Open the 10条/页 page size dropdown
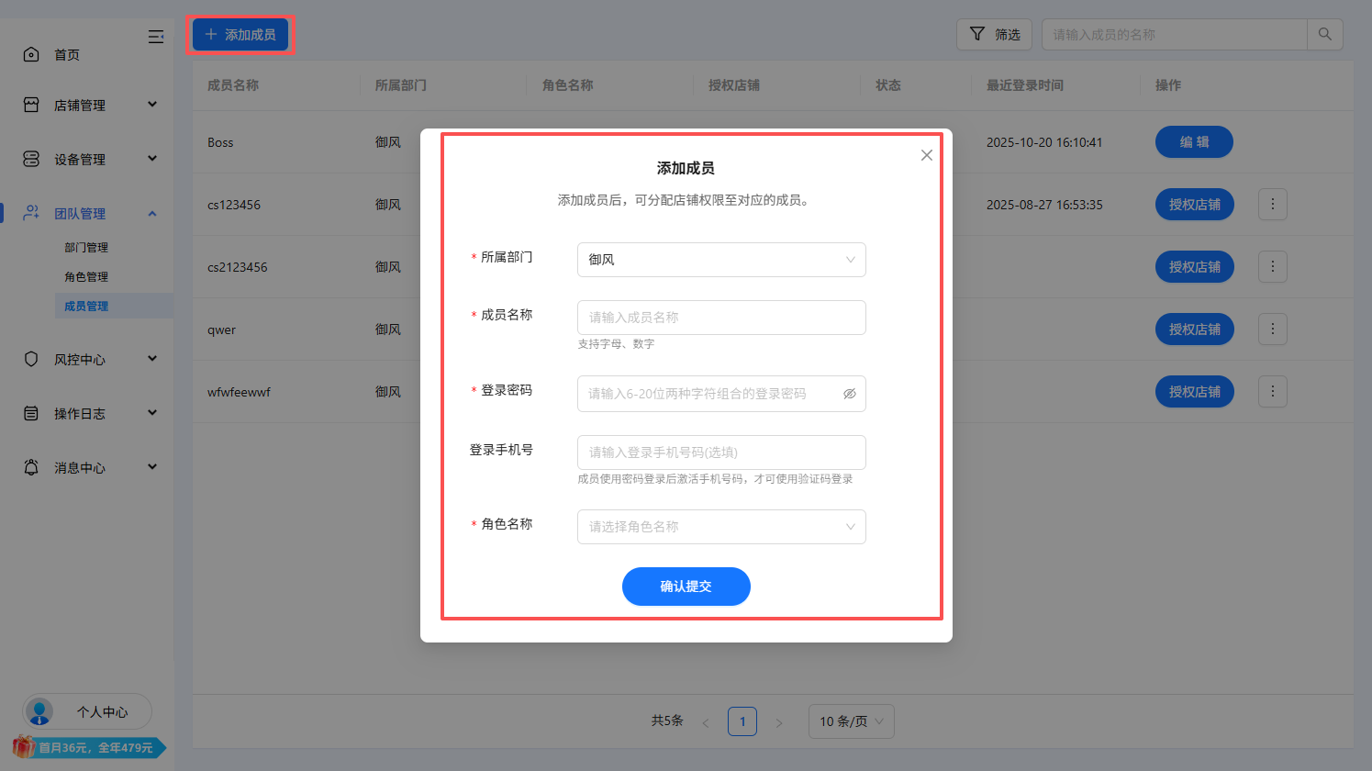The image size is (1372, 771). [x=851, y=721]
